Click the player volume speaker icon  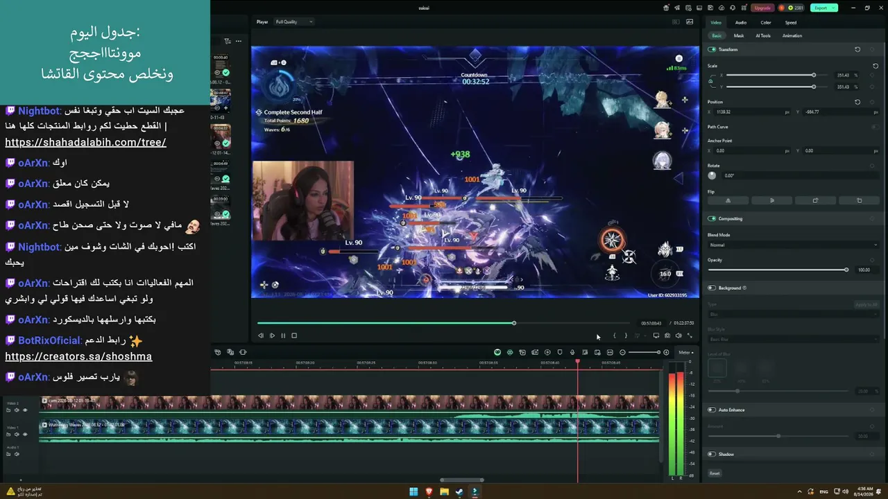point(678,335)
